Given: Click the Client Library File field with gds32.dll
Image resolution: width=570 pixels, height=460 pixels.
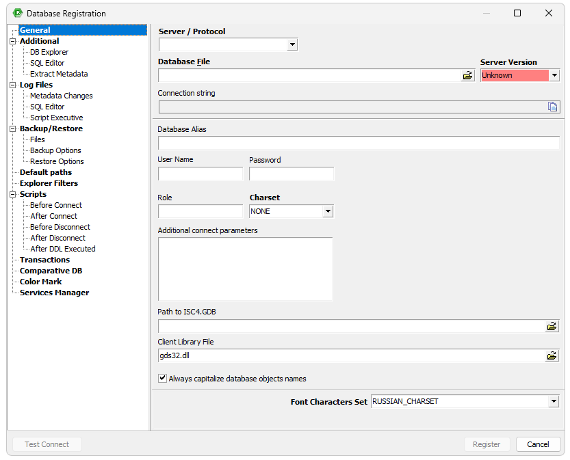Looking at the screenshot, I should coord(352,356).
